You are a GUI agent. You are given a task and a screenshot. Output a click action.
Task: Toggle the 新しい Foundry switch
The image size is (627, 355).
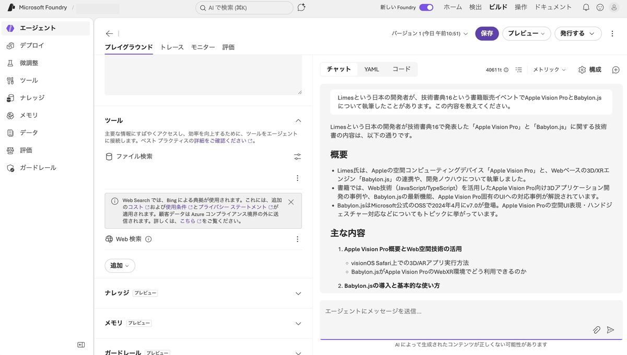[x=426, y=7]
